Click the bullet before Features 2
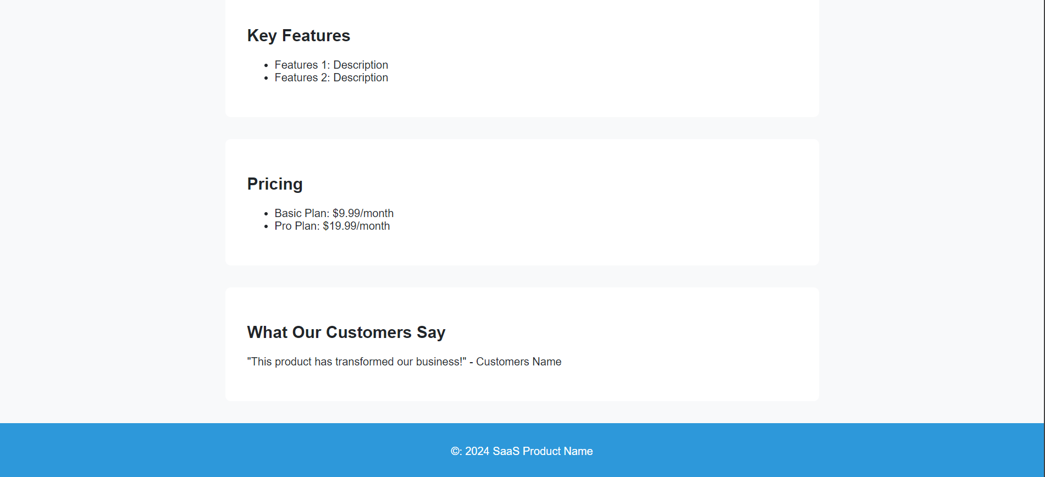Viewport: 1045px width, 477px height. (266, 78)
